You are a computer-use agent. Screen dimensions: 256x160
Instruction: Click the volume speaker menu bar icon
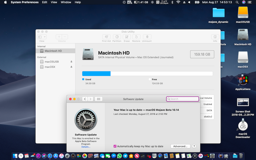pos(189,2)
